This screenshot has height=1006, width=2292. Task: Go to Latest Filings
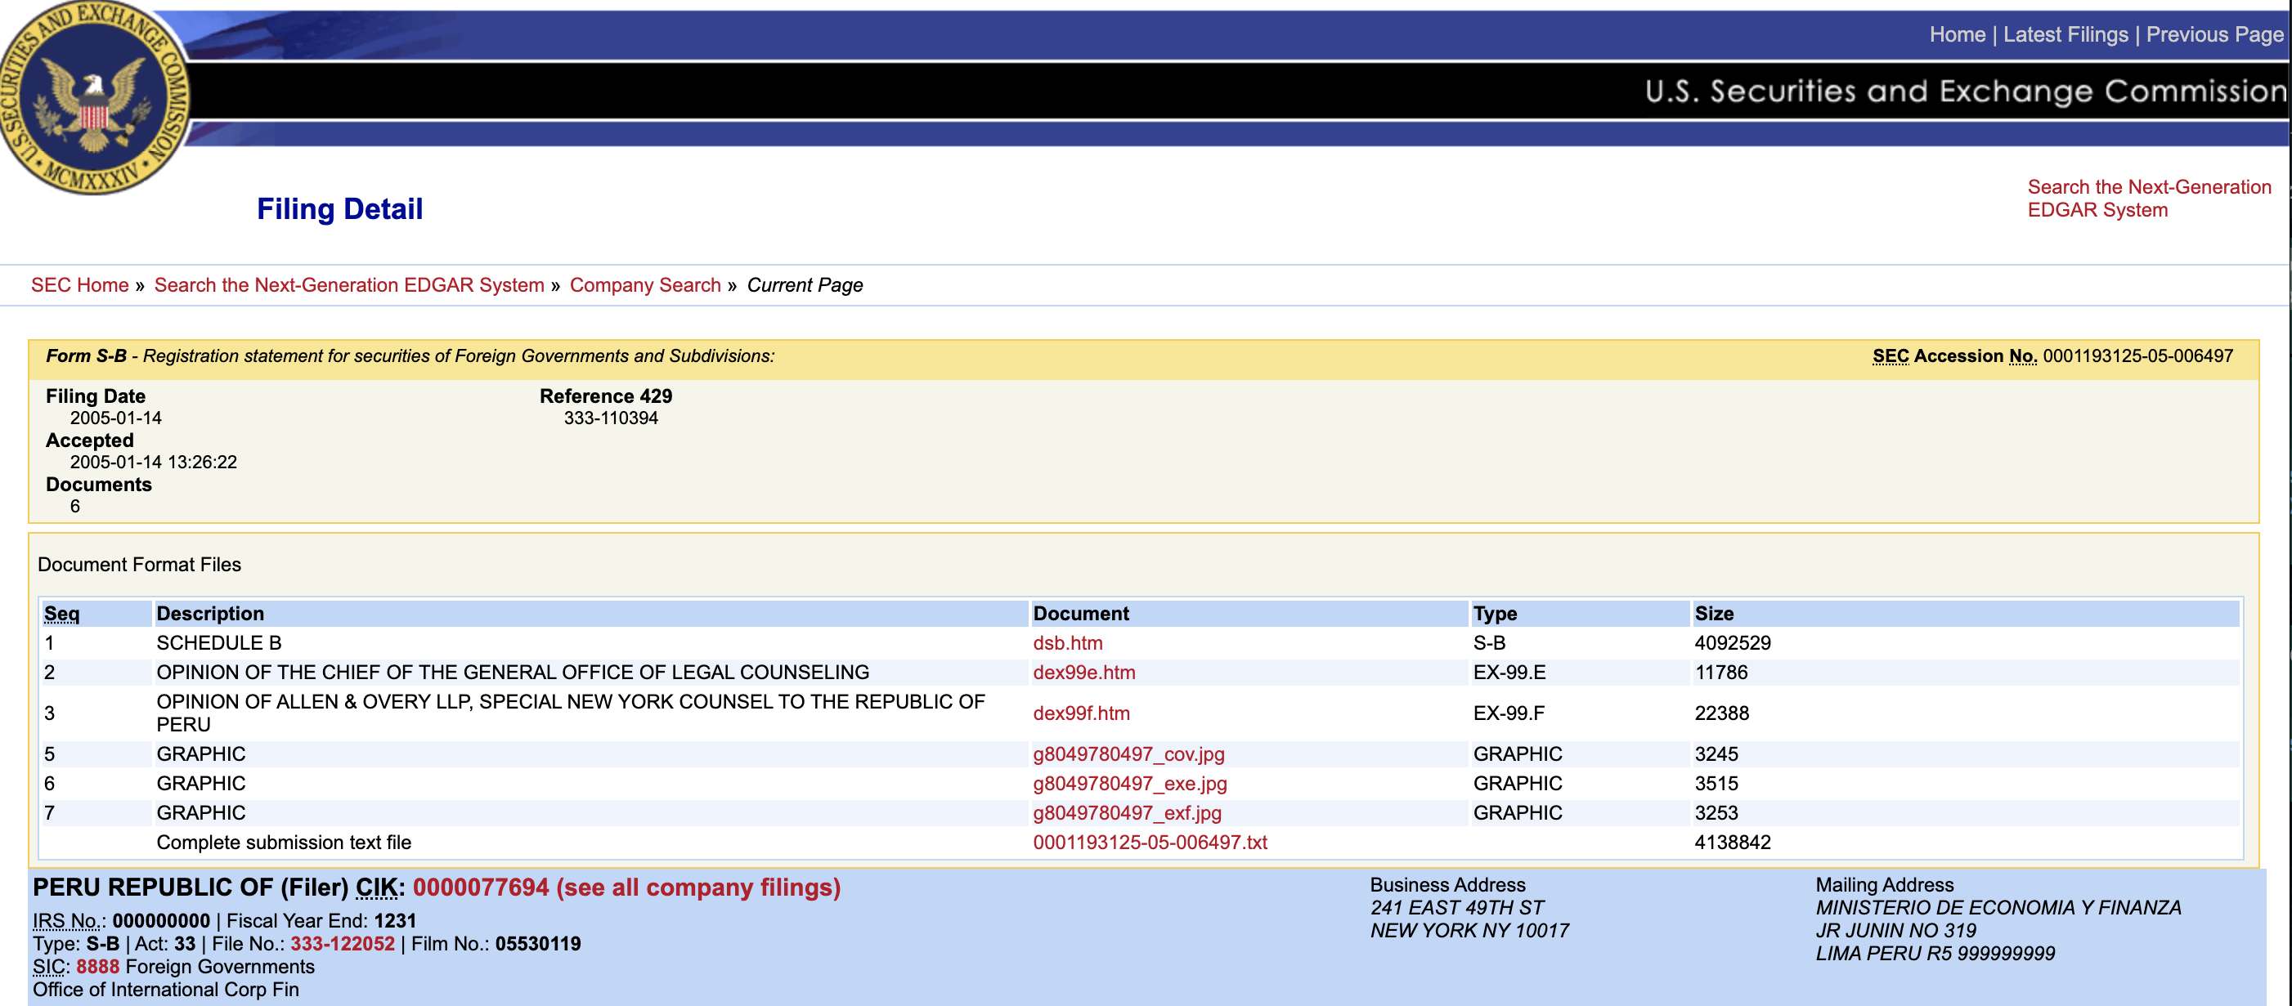click(x=2065, y=34)
